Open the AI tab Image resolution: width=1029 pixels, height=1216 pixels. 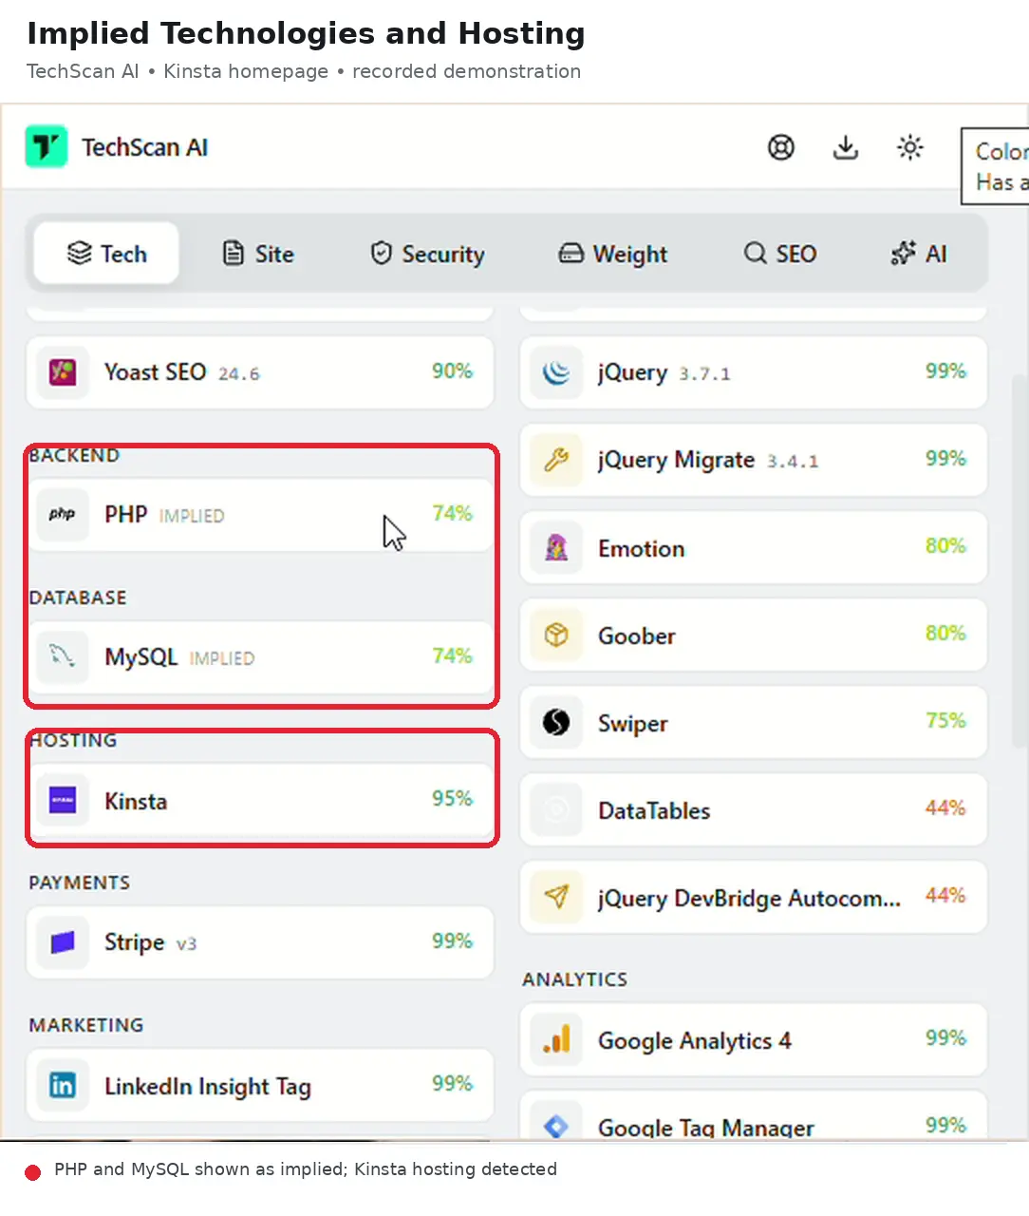coord(919,254)
